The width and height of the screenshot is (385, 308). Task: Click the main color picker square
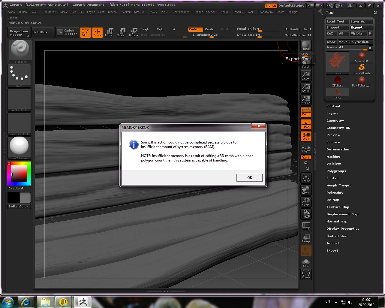tap(19, 173)
